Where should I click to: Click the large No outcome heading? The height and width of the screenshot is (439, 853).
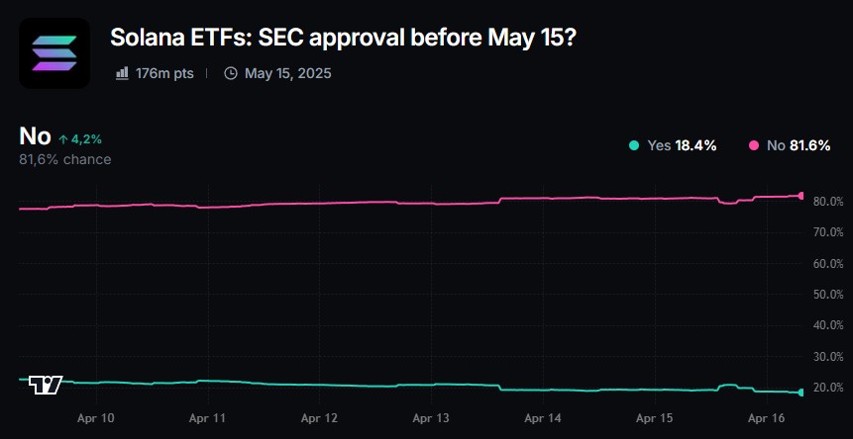(35, 136)
